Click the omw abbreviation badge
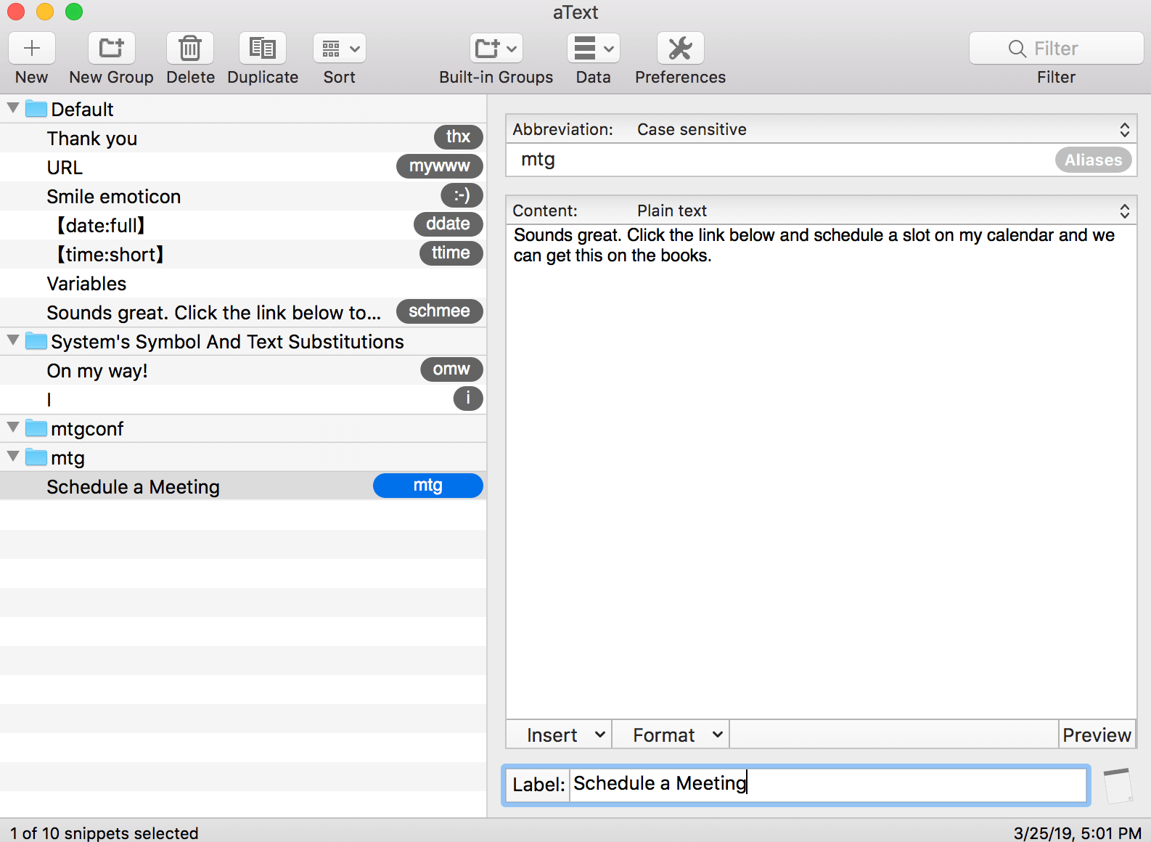 [451, 369]
